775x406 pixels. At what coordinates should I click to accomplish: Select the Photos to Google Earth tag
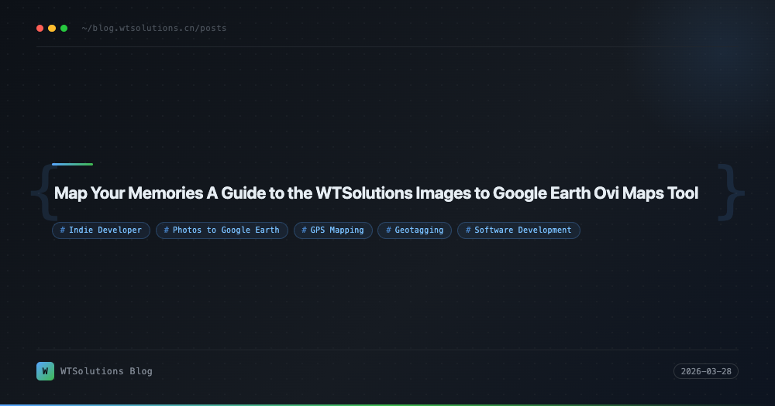(x=222, y=230)
